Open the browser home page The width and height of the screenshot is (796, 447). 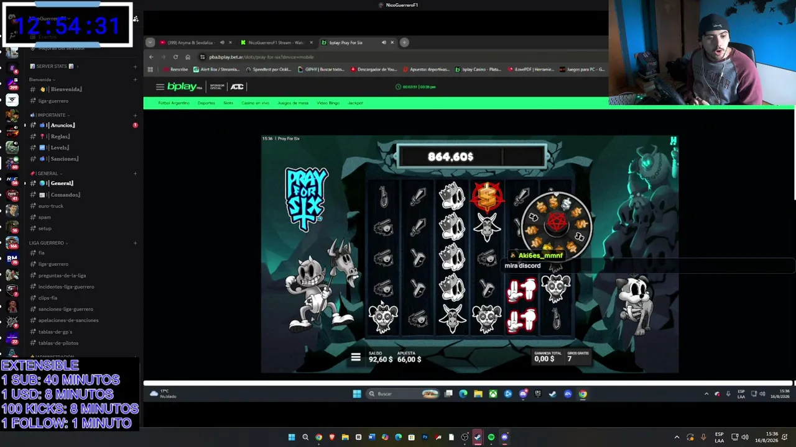(x=188, y=57)
